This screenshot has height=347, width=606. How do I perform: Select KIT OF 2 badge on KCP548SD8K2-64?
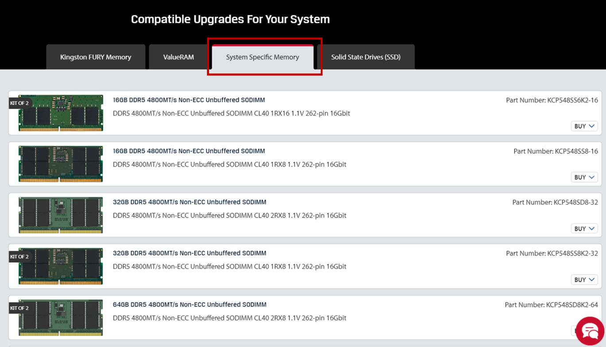[19, 308]
